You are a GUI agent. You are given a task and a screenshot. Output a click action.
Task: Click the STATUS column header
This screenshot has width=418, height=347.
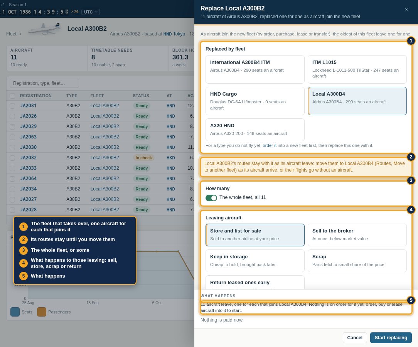point(141,96)
